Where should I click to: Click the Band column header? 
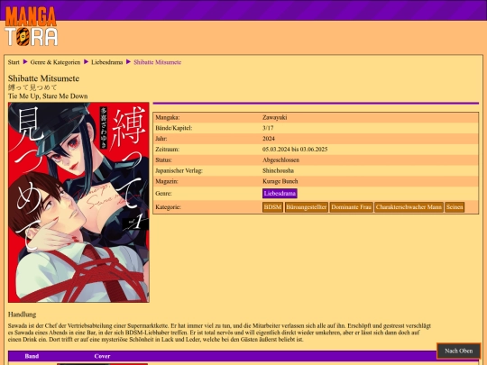point(32,356)
